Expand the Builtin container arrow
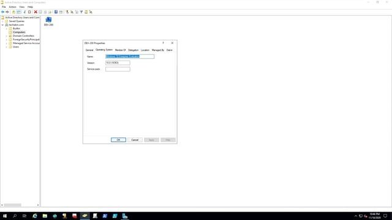The width and height of the screenshot is (392, 220). tap(7, 29)
